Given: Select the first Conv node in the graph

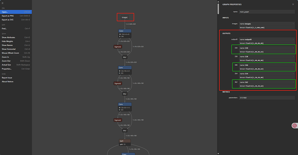Looking at the screenshot, I should click(125, 33).
